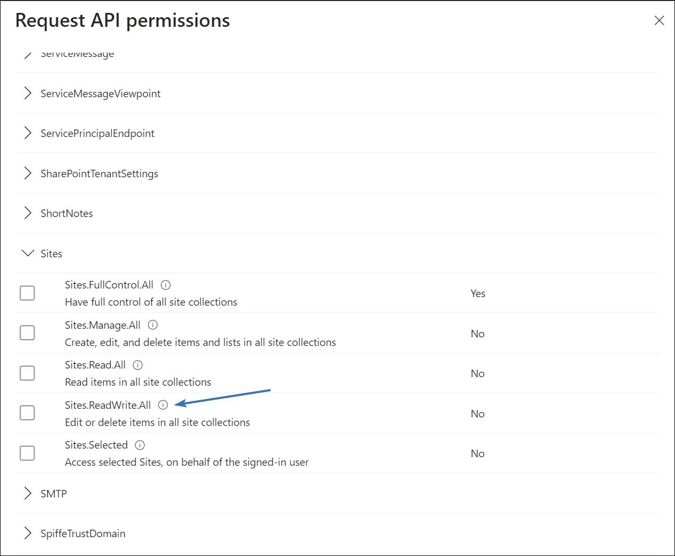Expand the ShortNotes permission group
The width and height of the screenshot is (675, 556).
coord(27,213)
